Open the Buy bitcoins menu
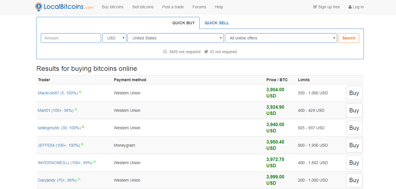 pos(113,7)
